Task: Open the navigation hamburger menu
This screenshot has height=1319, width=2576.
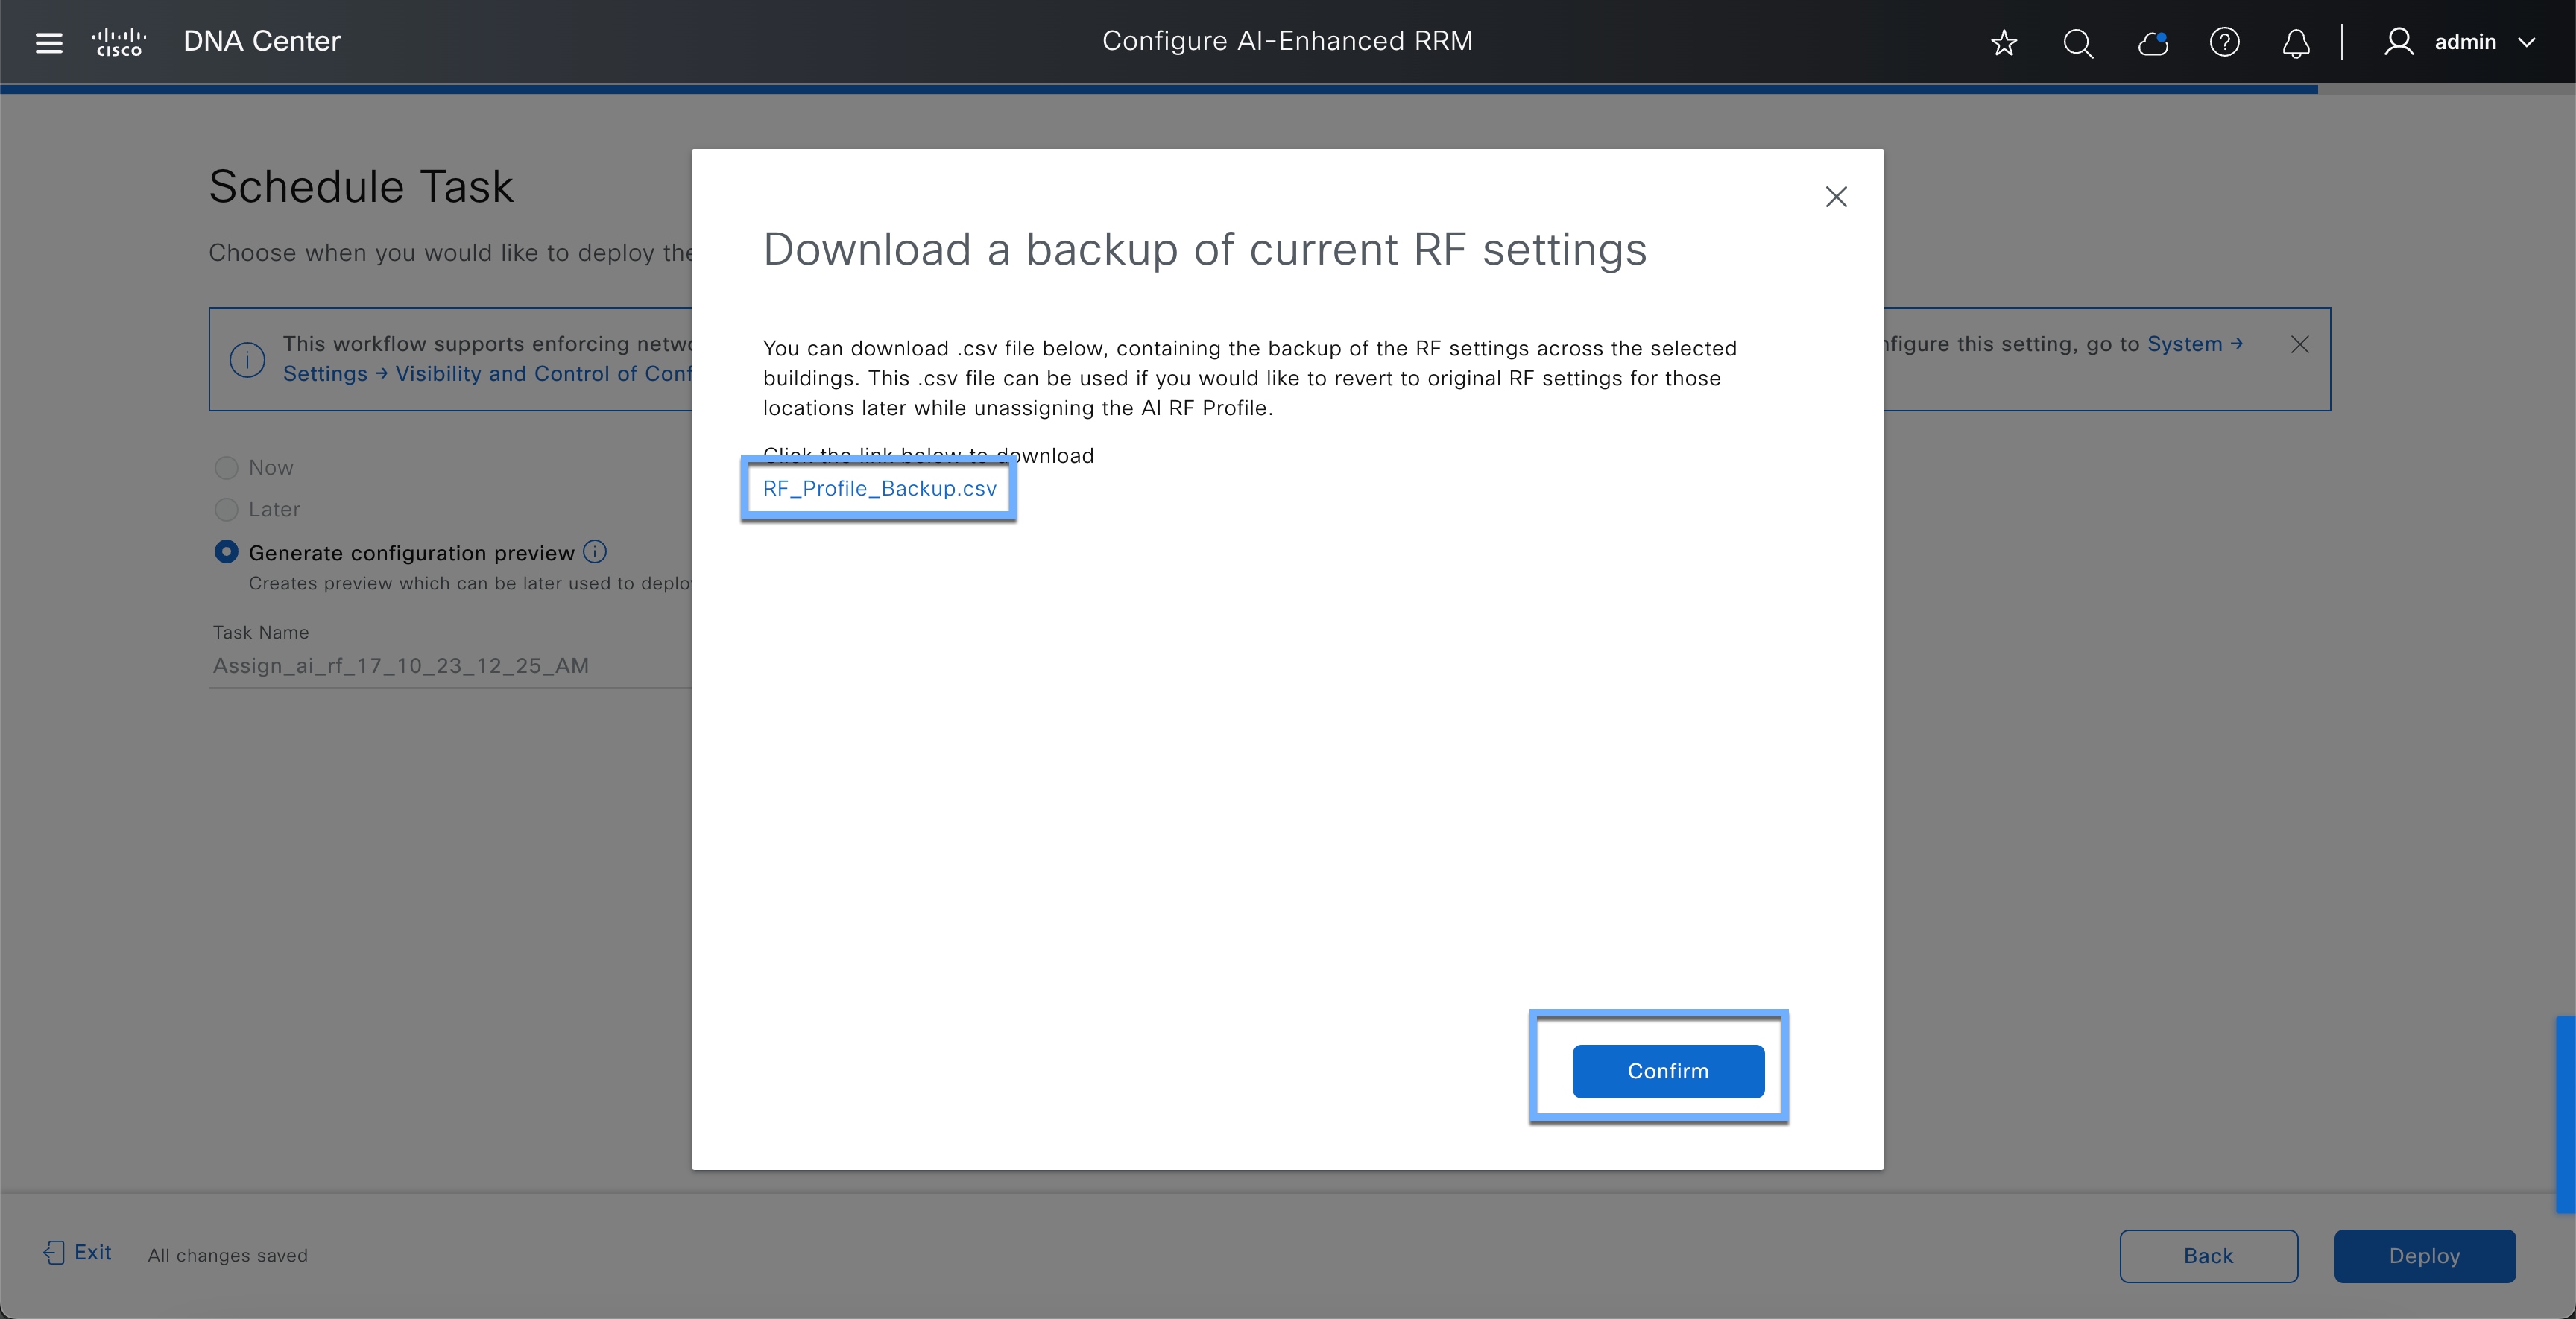Action: coord(47,42)
